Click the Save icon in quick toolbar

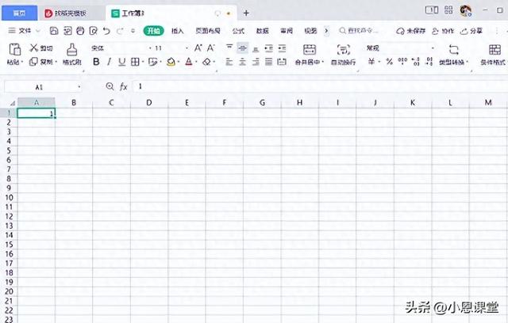coord(54,31)
